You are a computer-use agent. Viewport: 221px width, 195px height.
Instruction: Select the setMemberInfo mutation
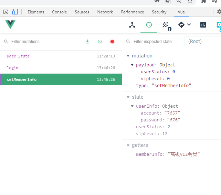tap(61, 79)
